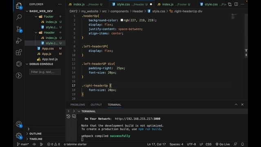This screenshot has height=147, width=261.
Task: Open the Accounts menu icon
Action: [x=19, y=124]
